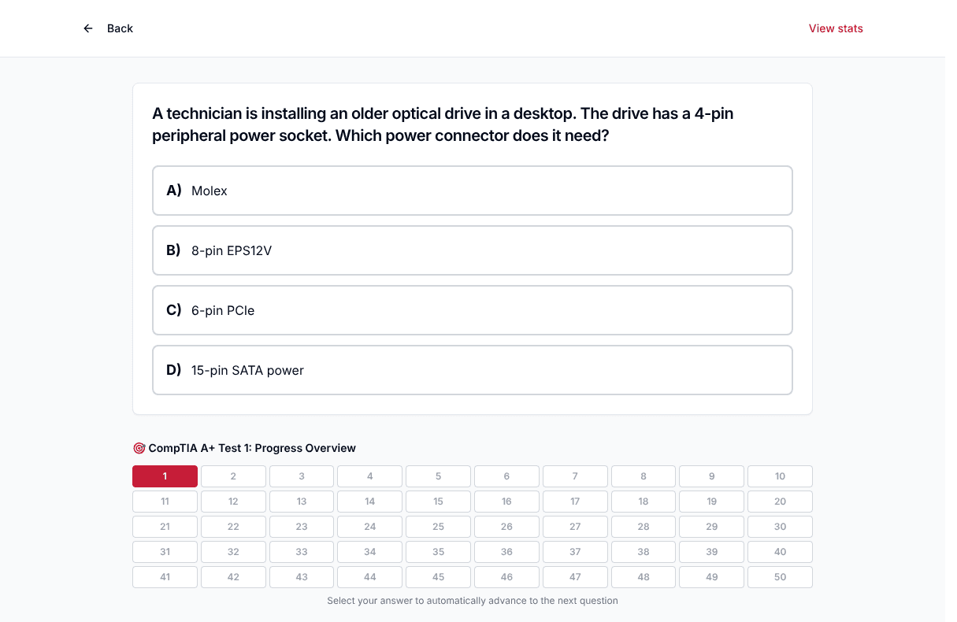Go to question 32
The height and width of the screenshot is (622, 957).
tap(233, 552)
